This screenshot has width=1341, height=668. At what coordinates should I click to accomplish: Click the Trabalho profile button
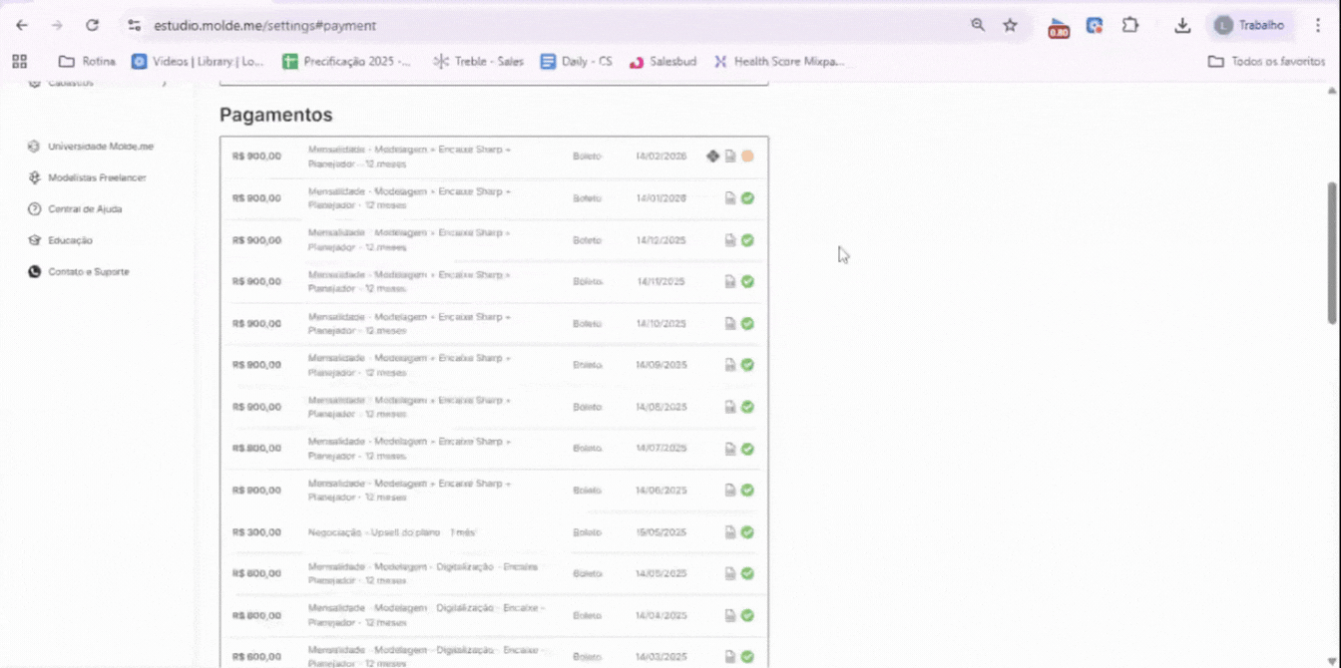coord(1250,25)
